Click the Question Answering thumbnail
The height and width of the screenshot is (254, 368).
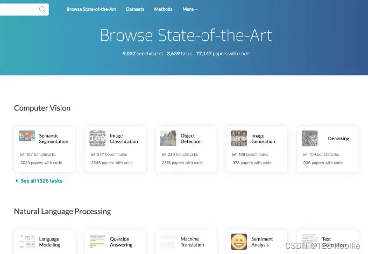(97, 242)
